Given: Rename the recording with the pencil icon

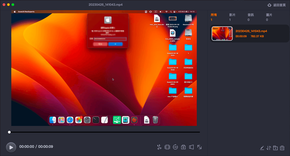Looking at the screenshot, I should [262, 148].
